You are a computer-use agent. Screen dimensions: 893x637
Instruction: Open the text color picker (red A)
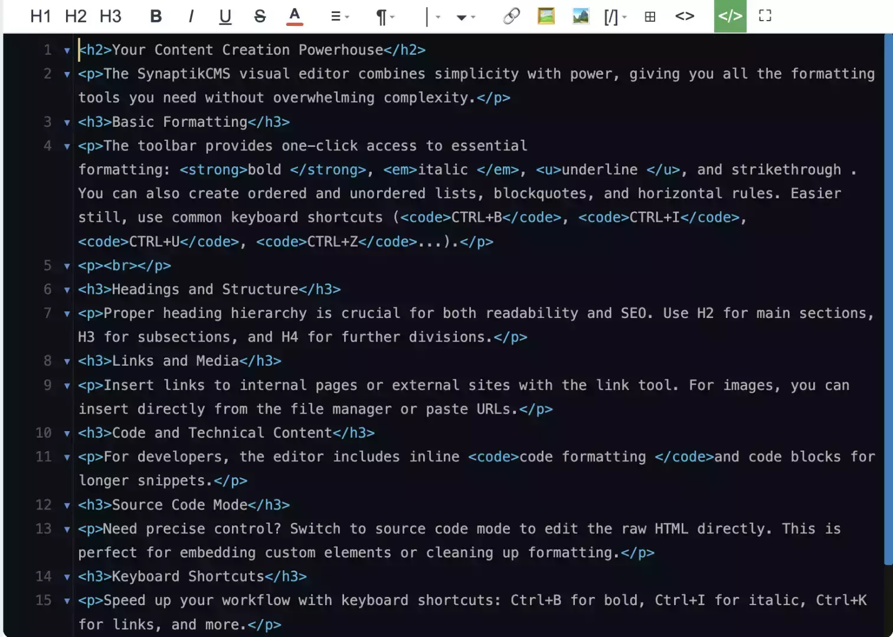point(295,16)
